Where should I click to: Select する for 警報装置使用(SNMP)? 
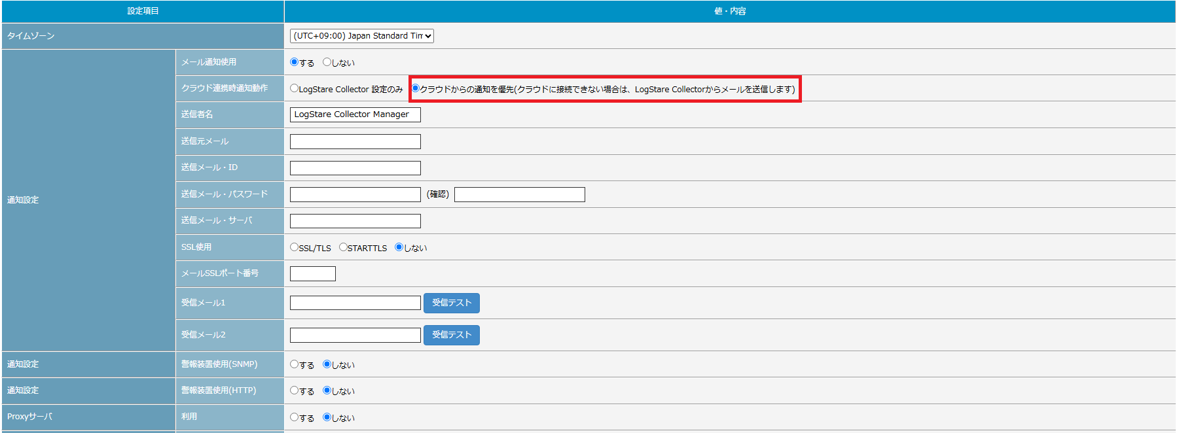click(x=294, y=364)
